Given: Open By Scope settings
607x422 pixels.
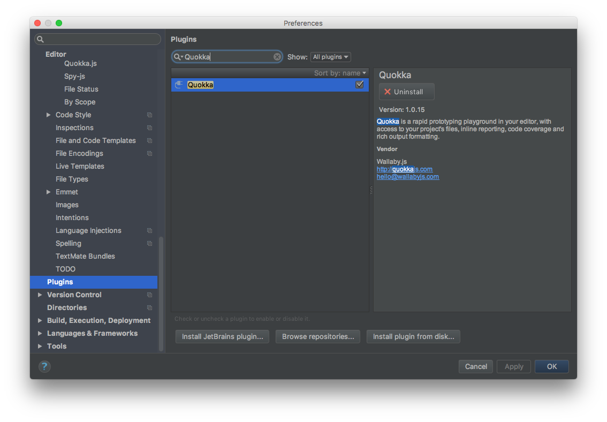Looking at the screenshot, I should tap(80, 102).
